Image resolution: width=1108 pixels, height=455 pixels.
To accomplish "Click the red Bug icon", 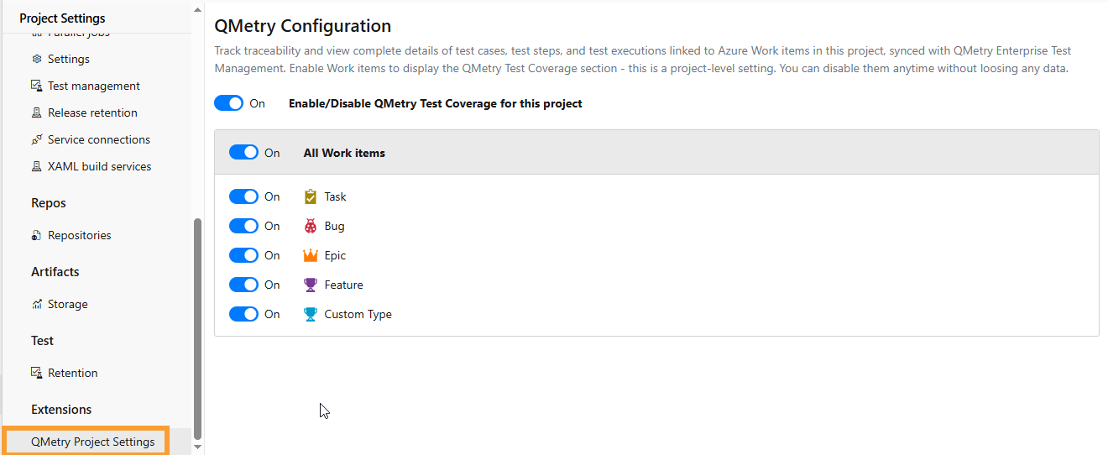I will tap(311, 226).
